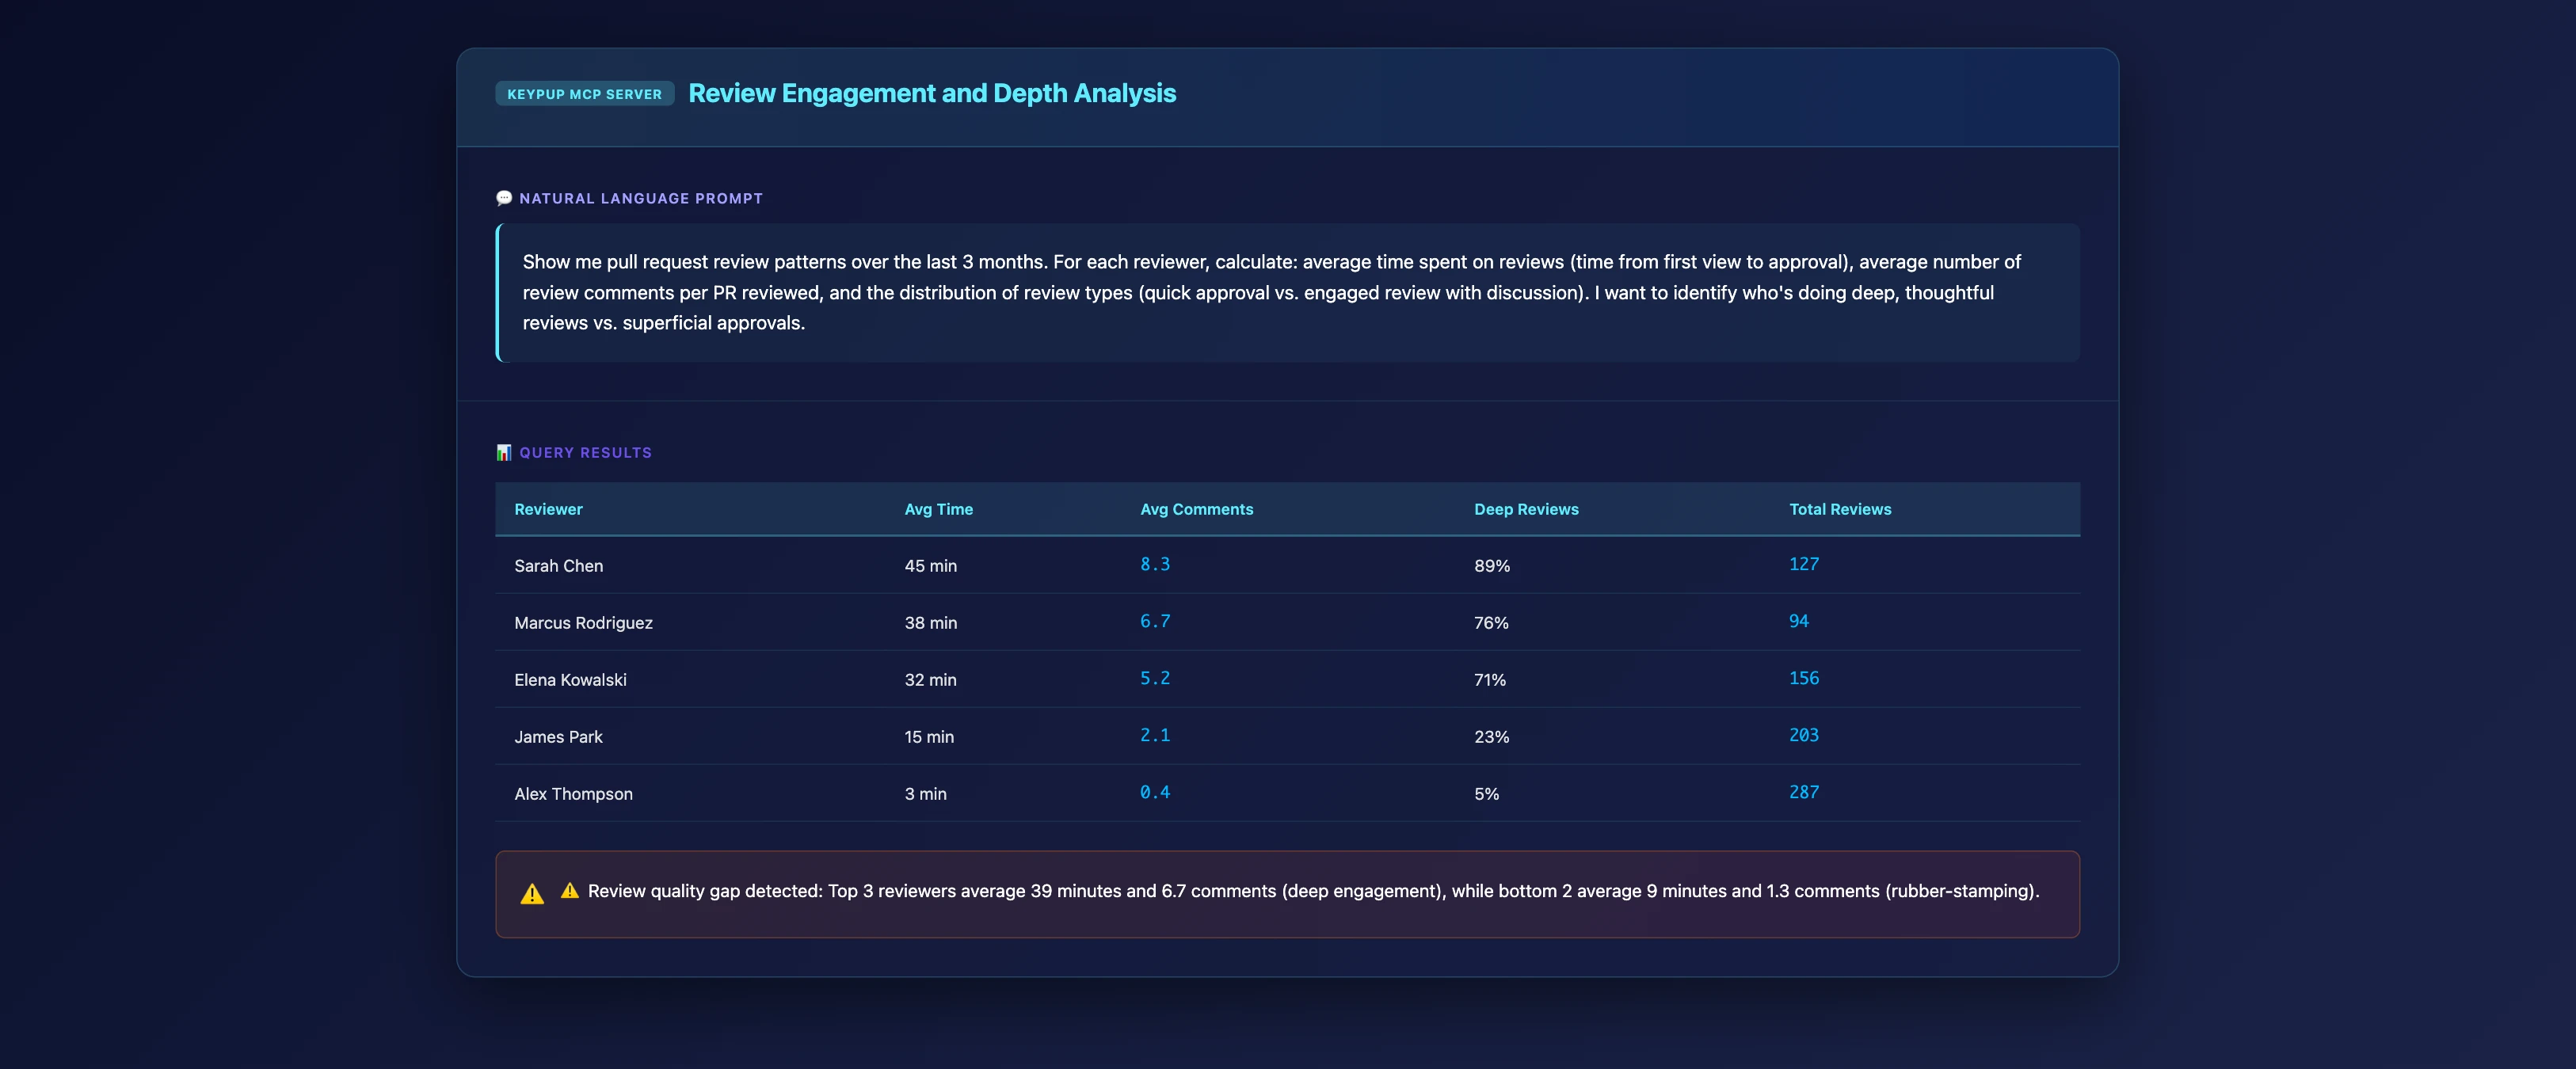Click the 8.3 average comments value
2576x1069 pixels.
pyautogui.click(x=1155, y=564)
